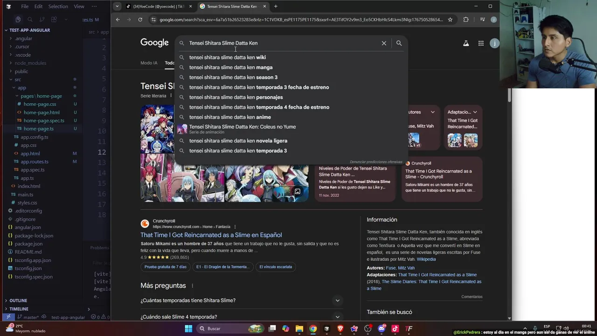Clear the Google search box text

[384, 43]
